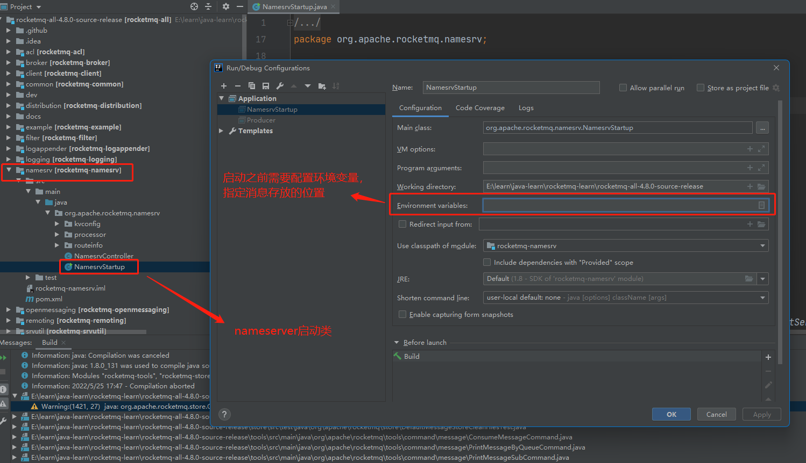Insert macro in Program arguments field

tap(750, 168)
